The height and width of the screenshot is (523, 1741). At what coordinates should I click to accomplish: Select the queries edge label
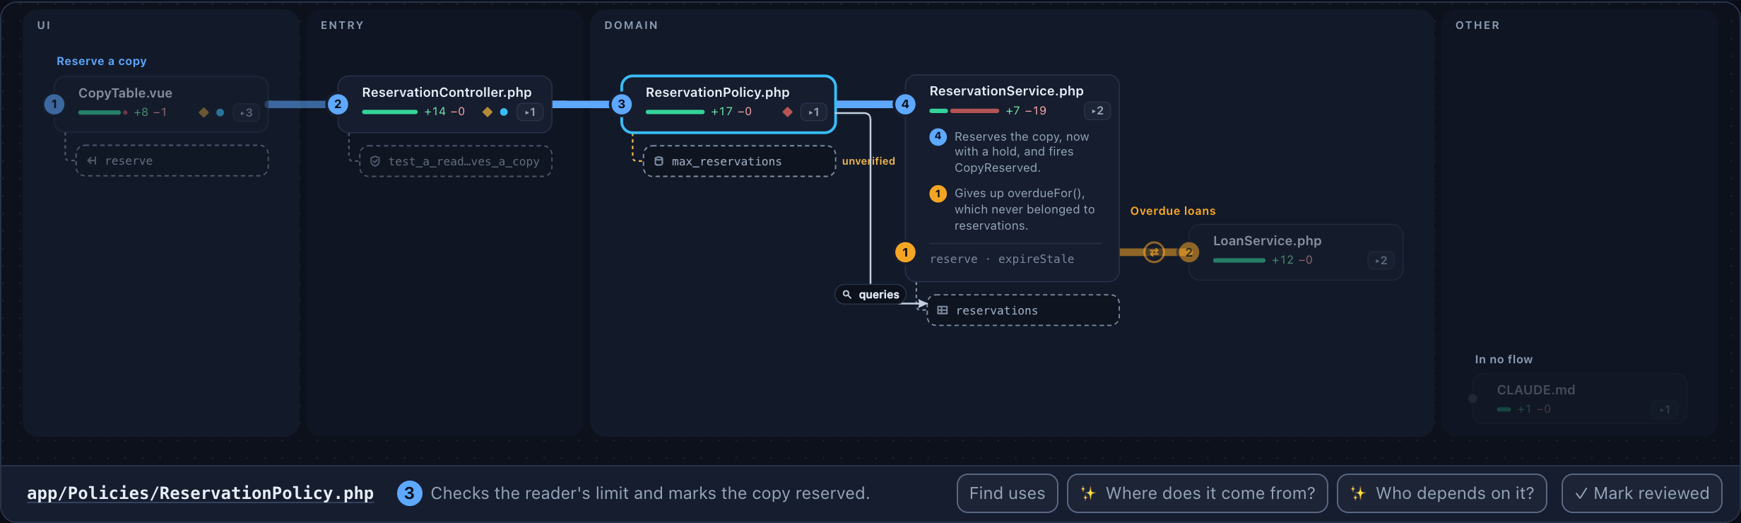click(x=870, y=294)
